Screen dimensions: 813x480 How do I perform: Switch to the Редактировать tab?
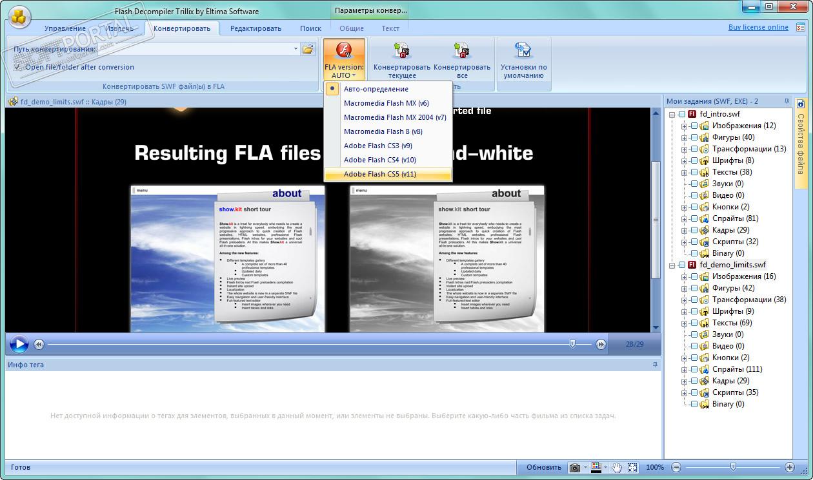tap(256, 28)
